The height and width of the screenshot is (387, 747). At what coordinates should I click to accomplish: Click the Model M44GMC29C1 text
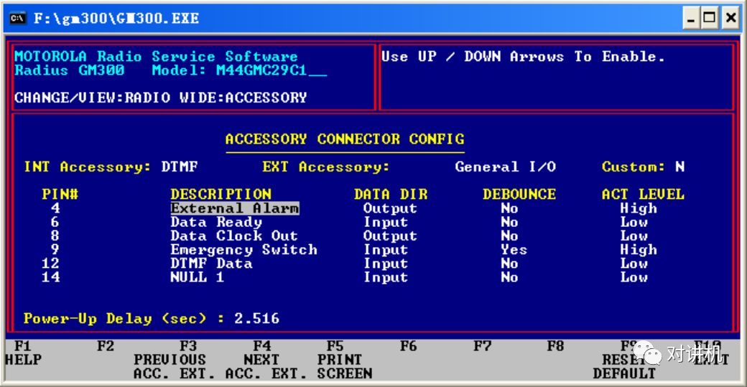pos(239,70)
